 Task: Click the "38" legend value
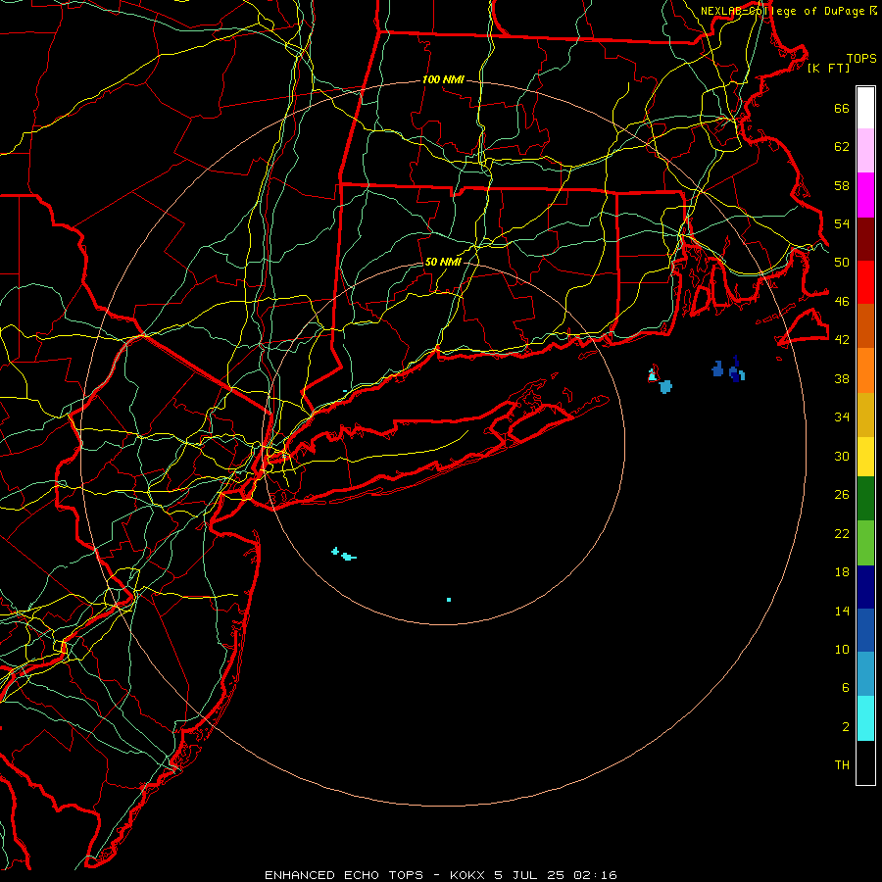842,378
